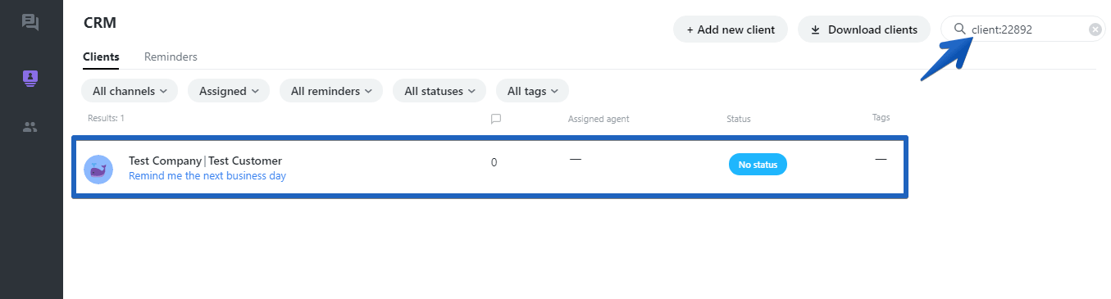The height and width of the screenshot is (299, 1111).
Task: Focus the client search input field
Action: click(x=1029, y=29)
